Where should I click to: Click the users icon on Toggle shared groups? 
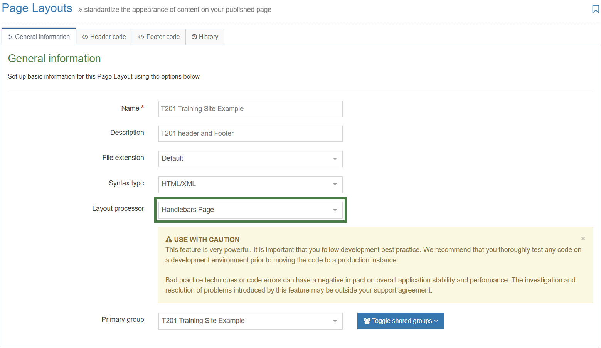pyautogui.click(x=367, y=321)
